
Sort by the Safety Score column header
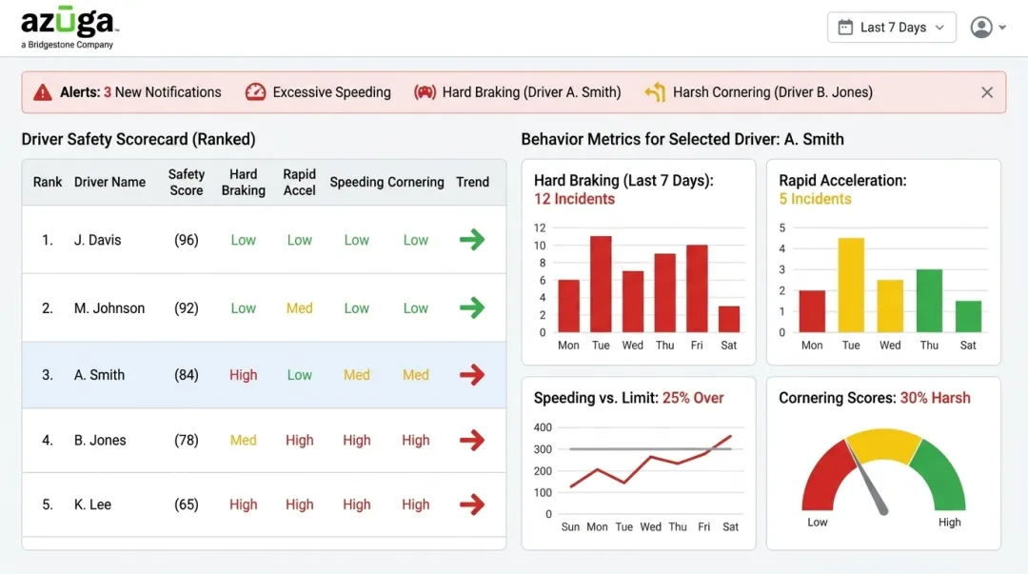(x=187, y=183)
